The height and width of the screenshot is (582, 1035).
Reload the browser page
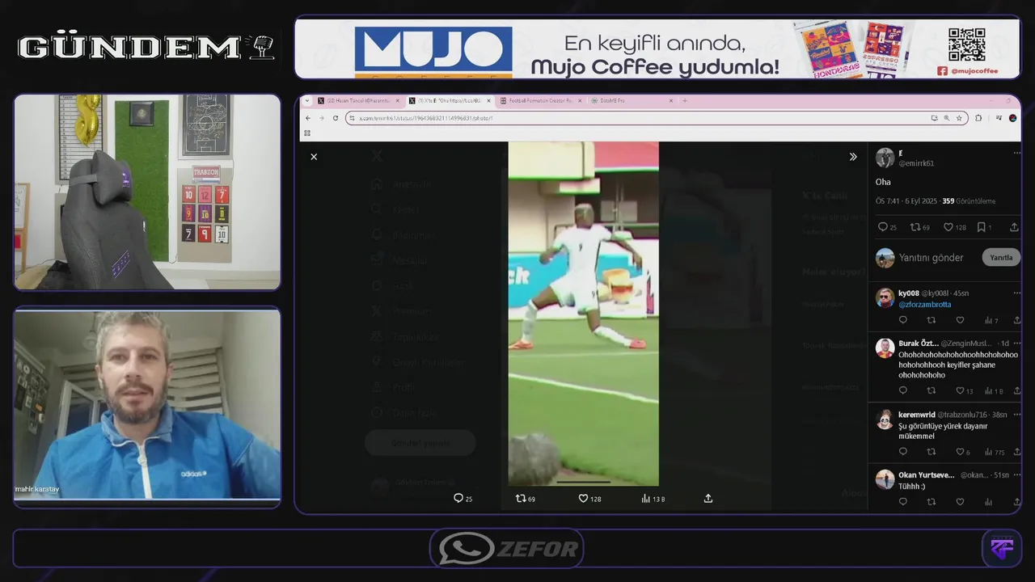point(336,118)
